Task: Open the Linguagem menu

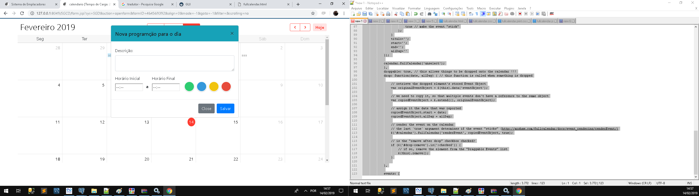Action: (x=432, y=8)
